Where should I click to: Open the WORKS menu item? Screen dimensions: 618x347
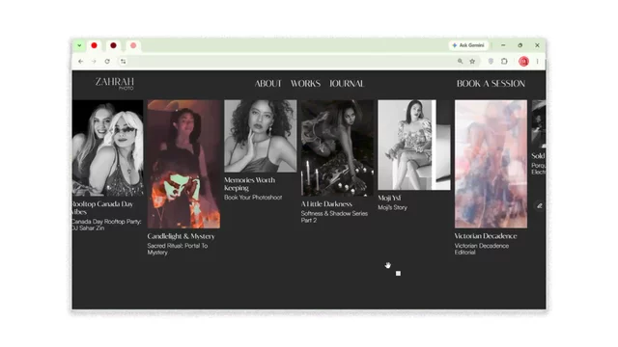pos(305,84)
